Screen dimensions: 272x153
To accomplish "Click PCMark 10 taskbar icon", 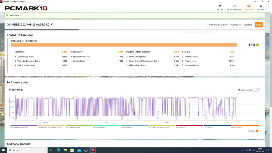I will [x=93, y=150].
